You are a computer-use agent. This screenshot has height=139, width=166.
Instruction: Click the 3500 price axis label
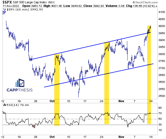[162, 96]
